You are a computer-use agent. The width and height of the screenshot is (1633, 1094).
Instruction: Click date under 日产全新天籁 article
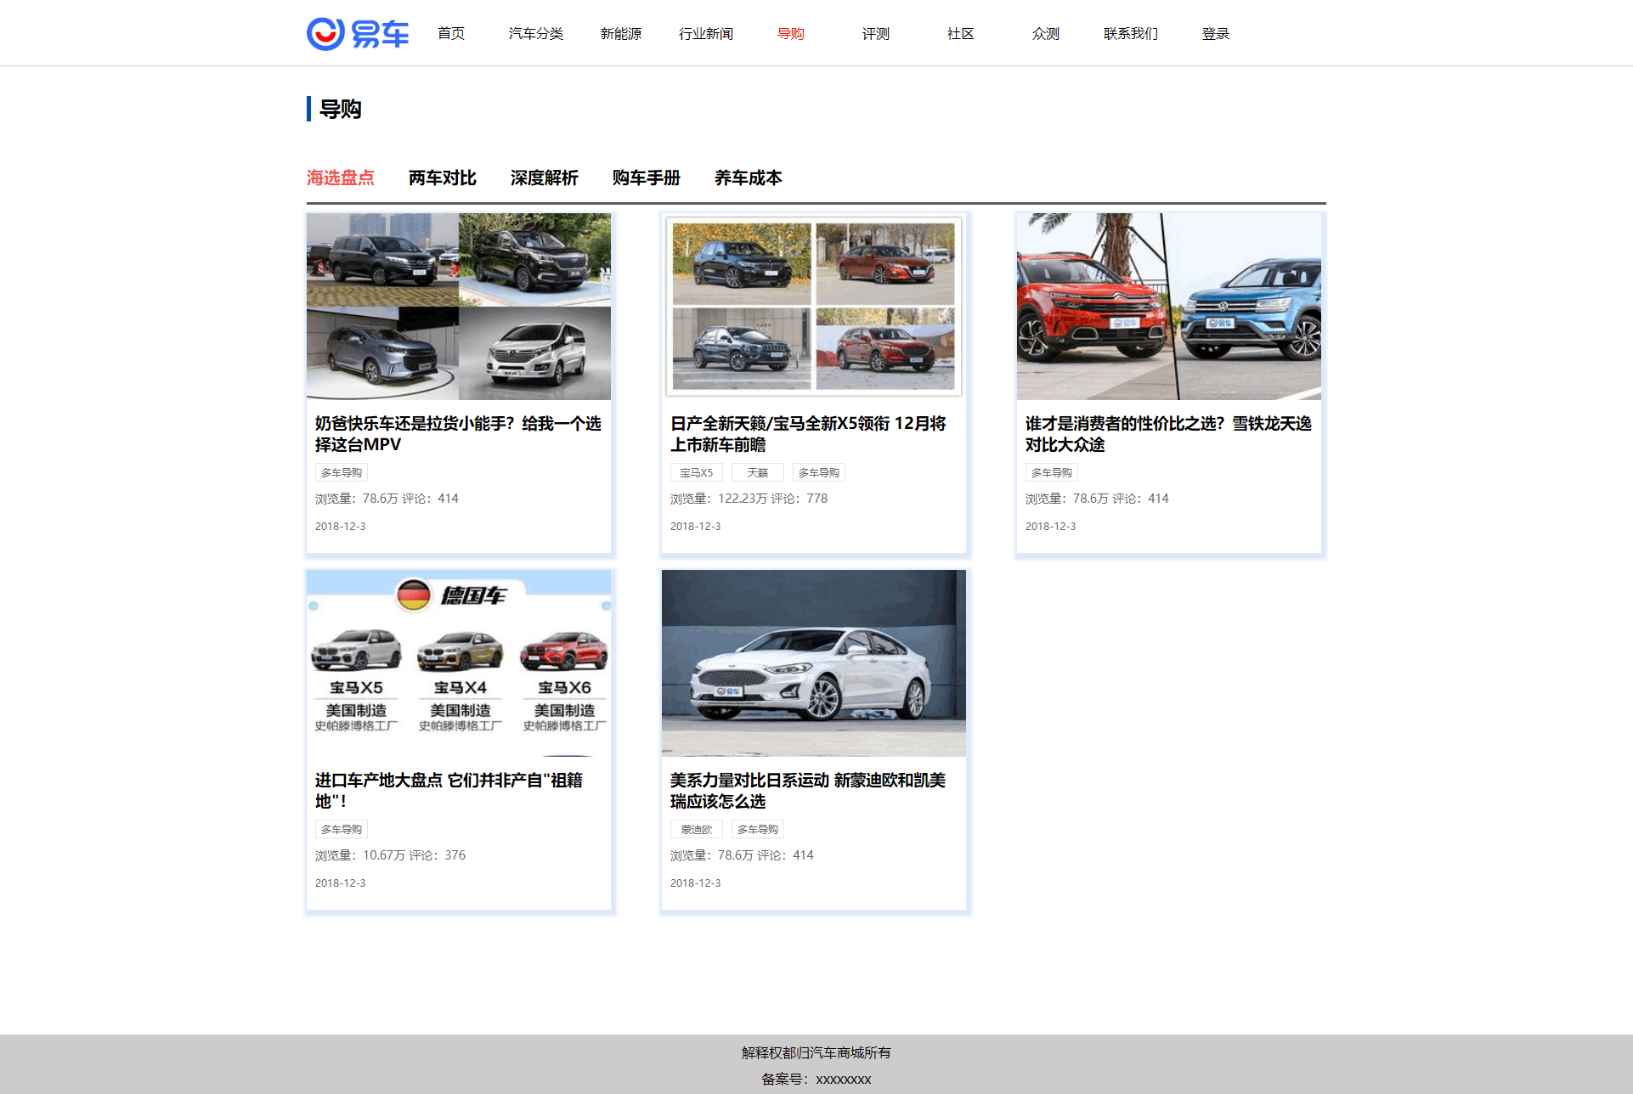click(x=696, y=527)
